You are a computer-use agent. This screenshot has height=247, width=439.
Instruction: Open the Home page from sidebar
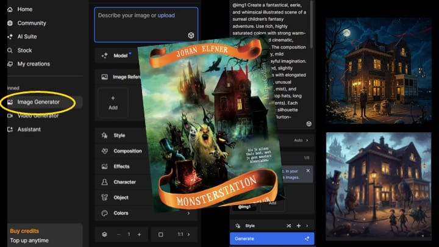click(x=24, y=9)
